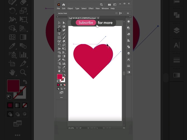Select the Hand tool
187x140 pixels.
point(59,71)
